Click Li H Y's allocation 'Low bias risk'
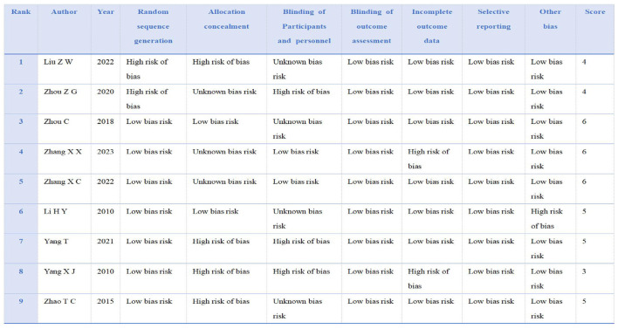This screenshot has height=329, width=618. [x=216, y=211]
